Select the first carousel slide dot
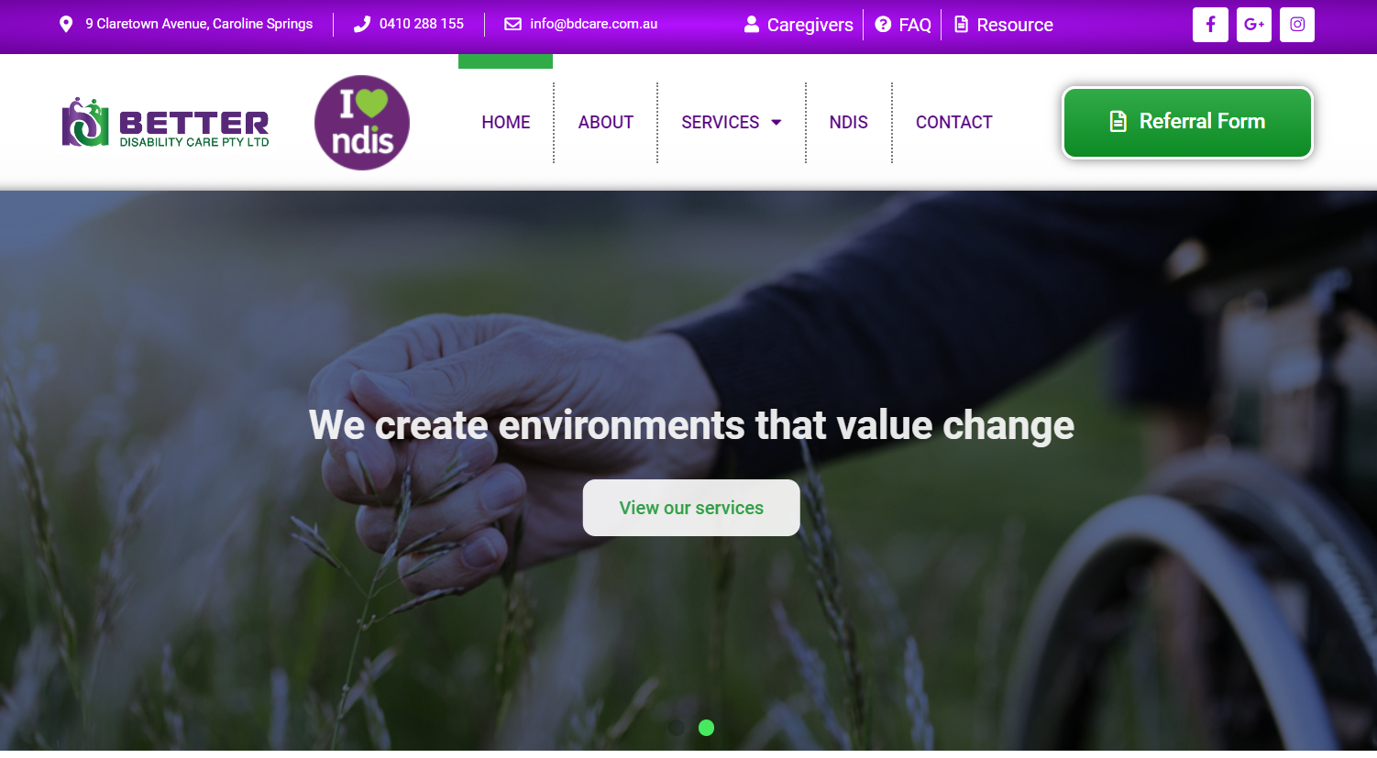This screenshot has width=1377, height=758. 677,728
